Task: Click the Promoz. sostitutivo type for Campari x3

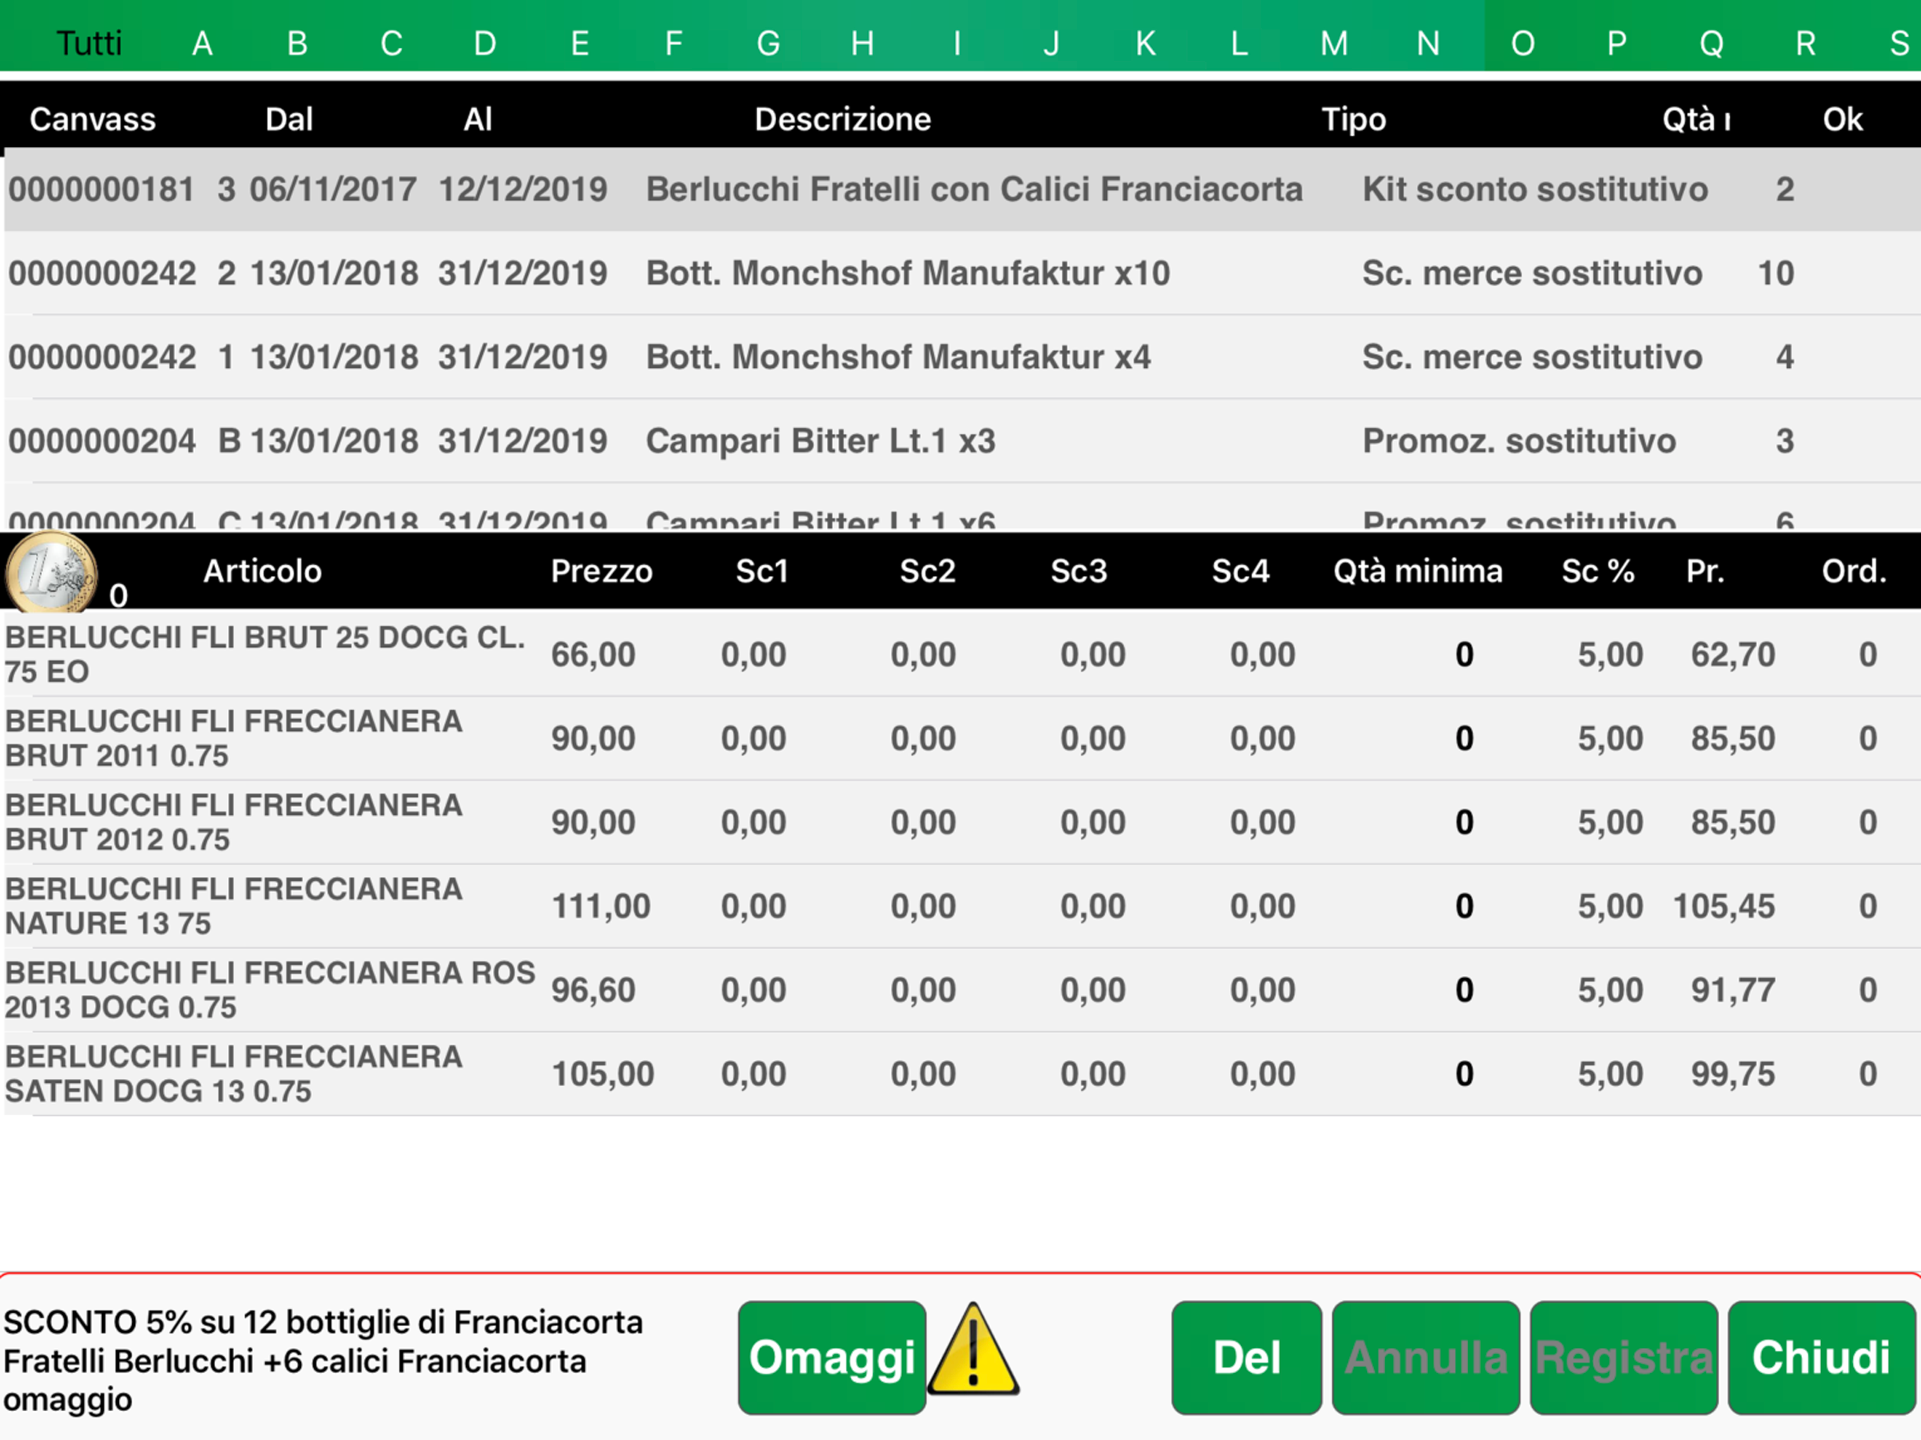Action: (1519, 441)
